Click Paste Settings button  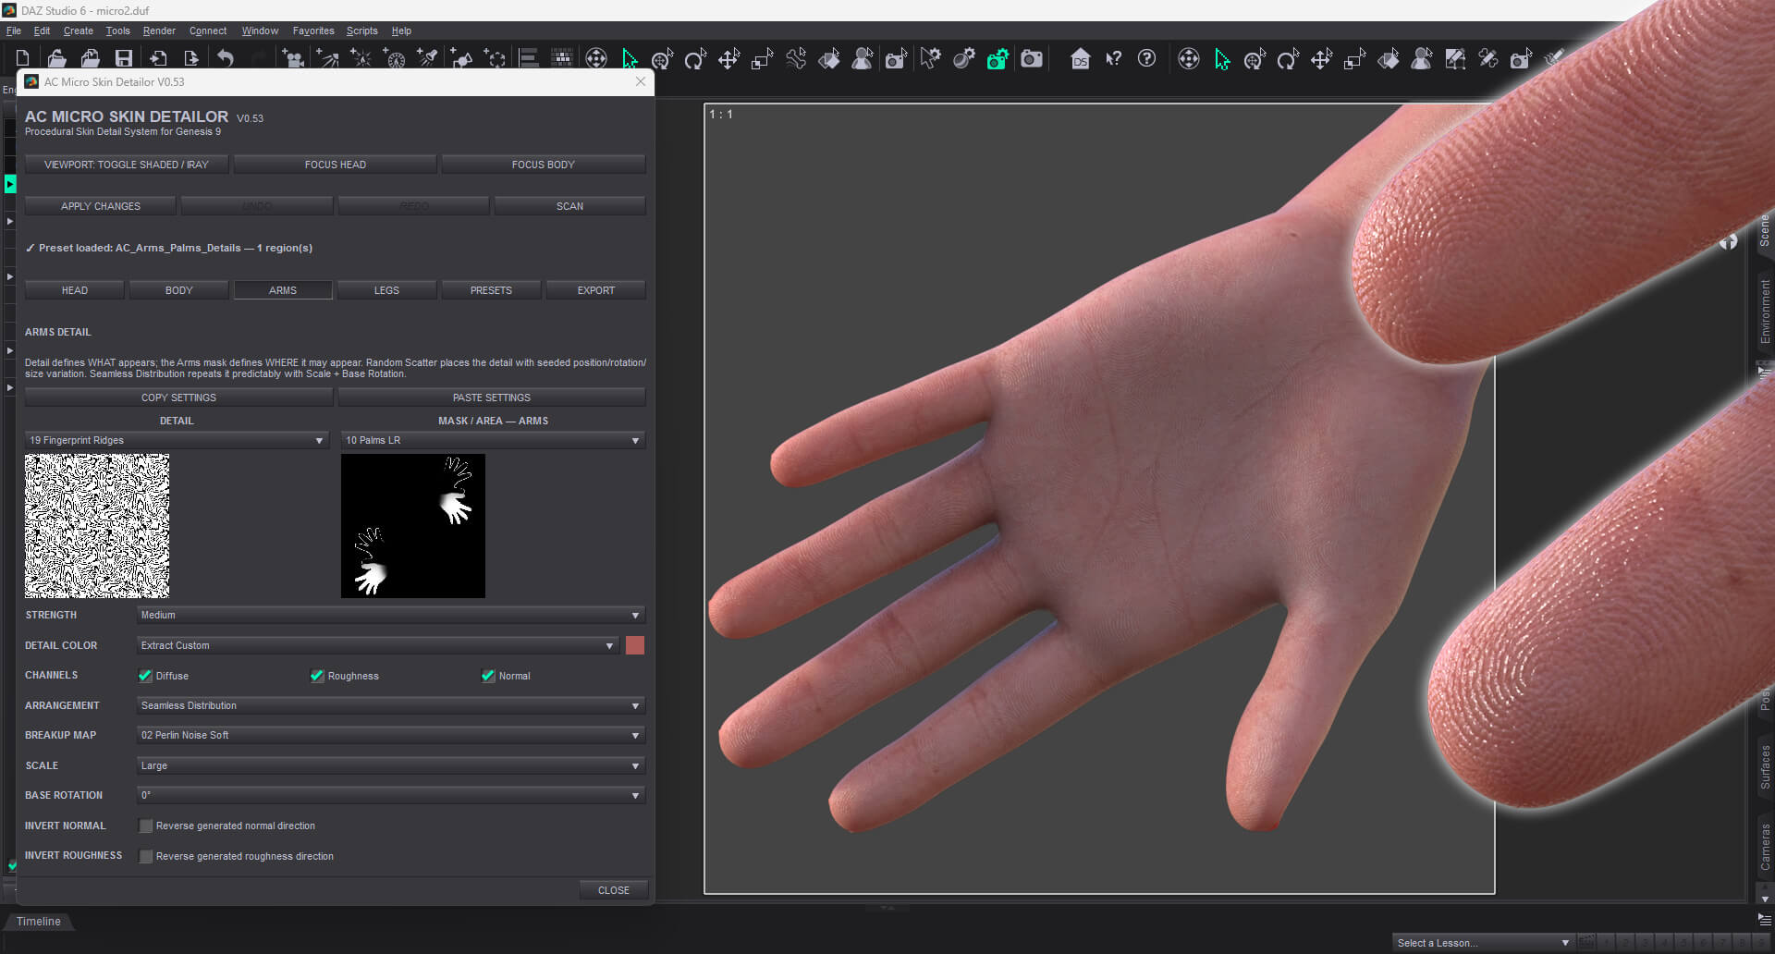click(x=492, y=397)
